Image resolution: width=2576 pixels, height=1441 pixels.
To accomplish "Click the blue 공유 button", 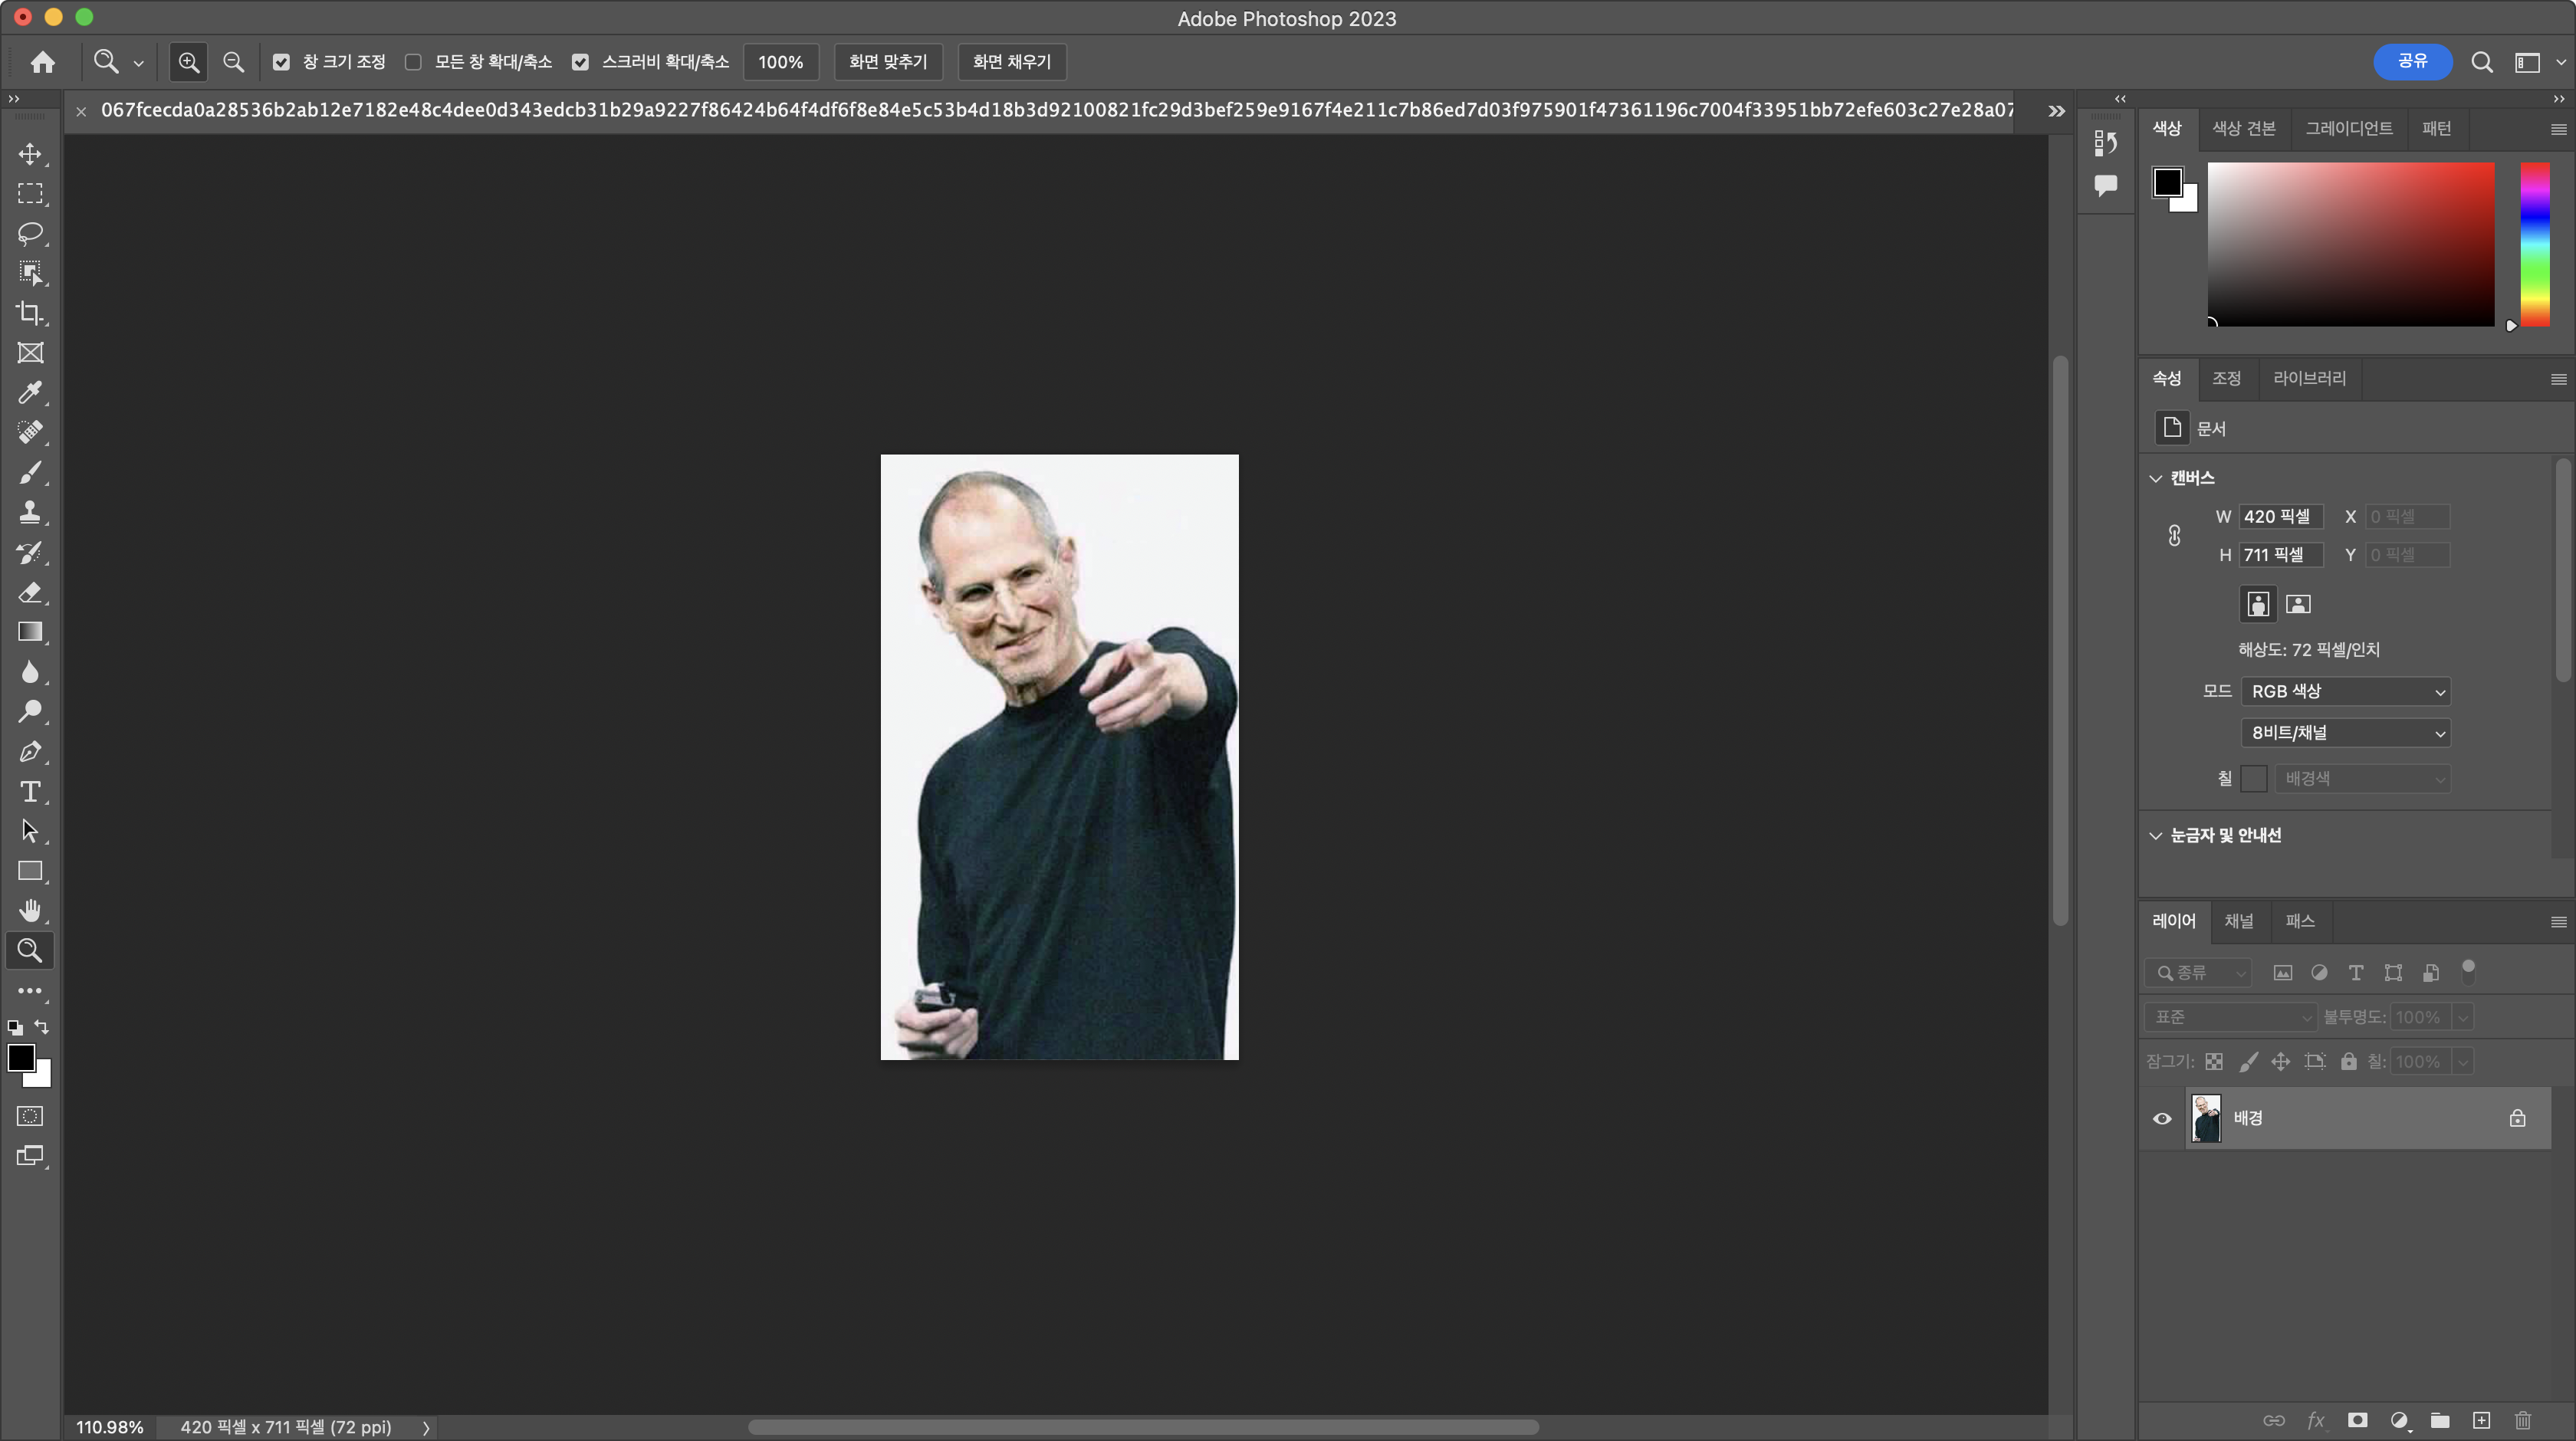I will click(2411, 62).
